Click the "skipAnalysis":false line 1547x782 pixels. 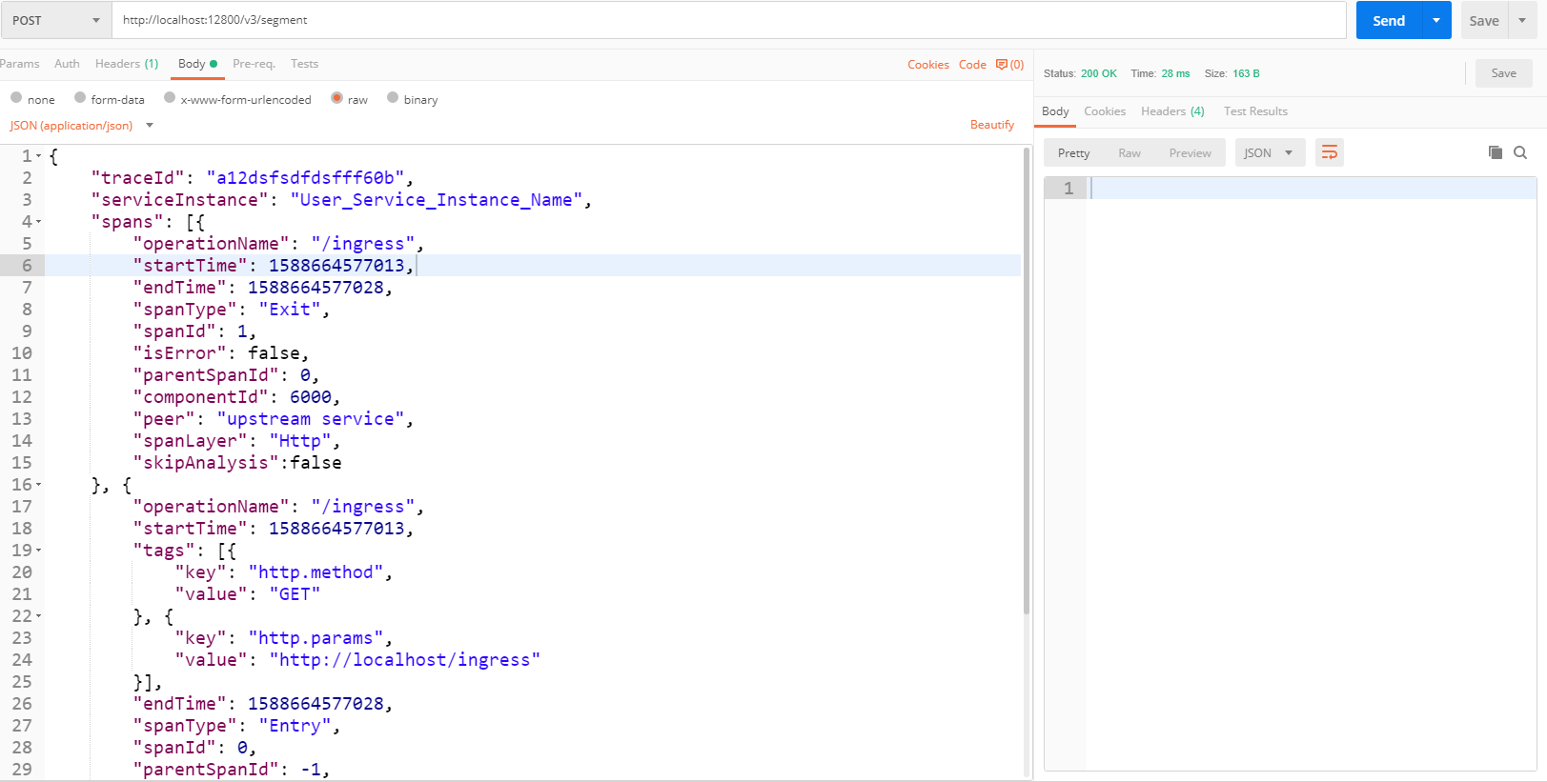point(237,463)
